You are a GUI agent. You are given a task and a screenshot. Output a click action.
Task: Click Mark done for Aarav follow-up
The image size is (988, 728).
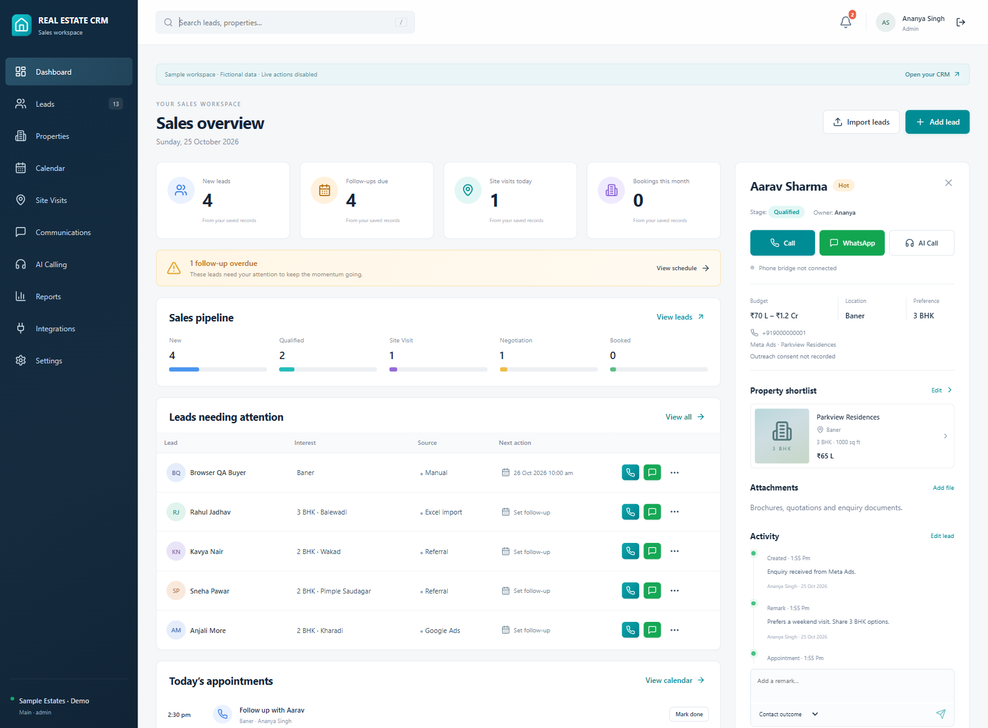[689, 714]
